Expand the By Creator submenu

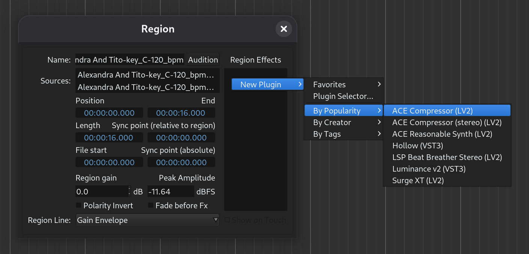click(x=332, y=122)
